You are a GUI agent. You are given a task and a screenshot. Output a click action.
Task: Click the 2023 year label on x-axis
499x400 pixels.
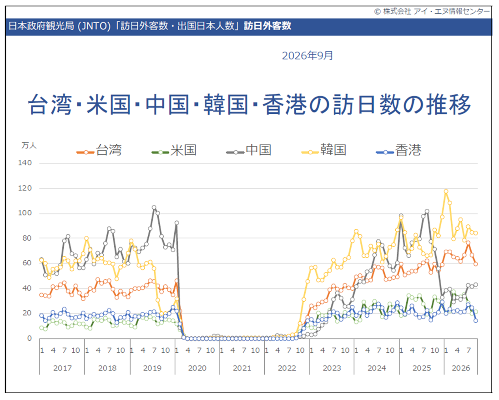point(332,368)
